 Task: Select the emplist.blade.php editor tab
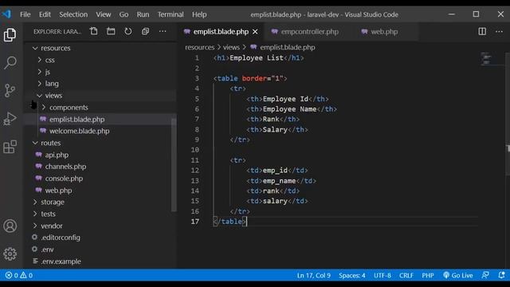[x=221, y=32]
